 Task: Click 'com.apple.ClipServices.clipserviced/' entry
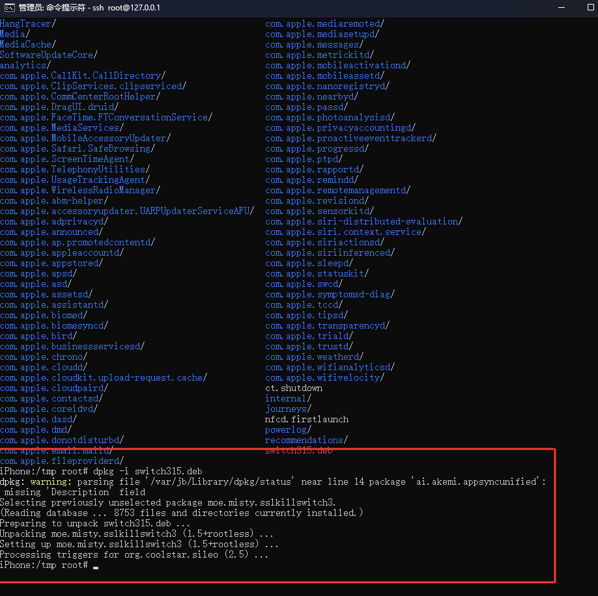coord(93,86)
